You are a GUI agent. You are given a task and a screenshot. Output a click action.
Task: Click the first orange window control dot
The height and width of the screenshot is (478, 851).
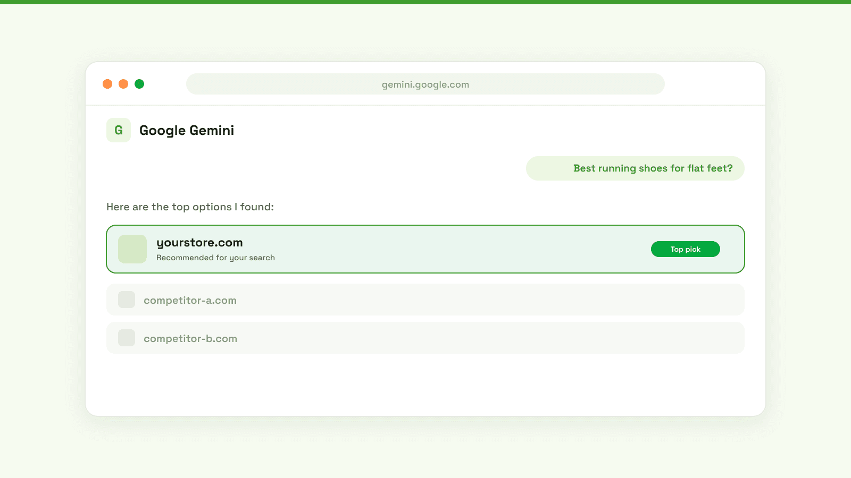(107, 84)
